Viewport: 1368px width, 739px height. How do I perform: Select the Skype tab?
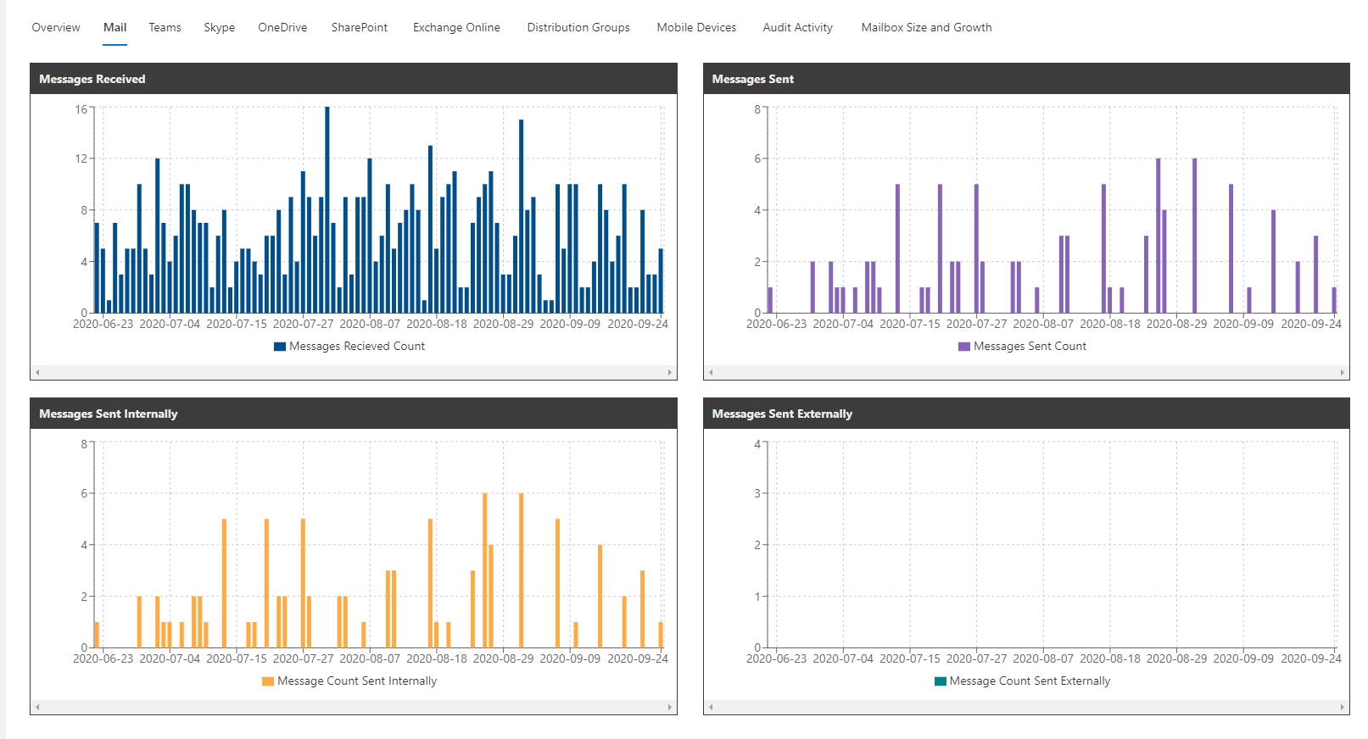point(219,27)
